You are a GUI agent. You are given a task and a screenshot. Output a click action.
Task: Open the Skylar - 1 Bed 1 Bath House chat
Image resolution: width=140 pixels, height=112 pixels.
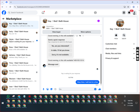coord(20,41)
